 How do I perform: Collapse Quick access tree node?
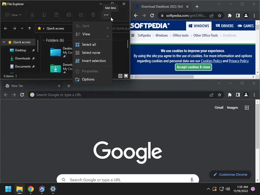click(x=4, y=42)
